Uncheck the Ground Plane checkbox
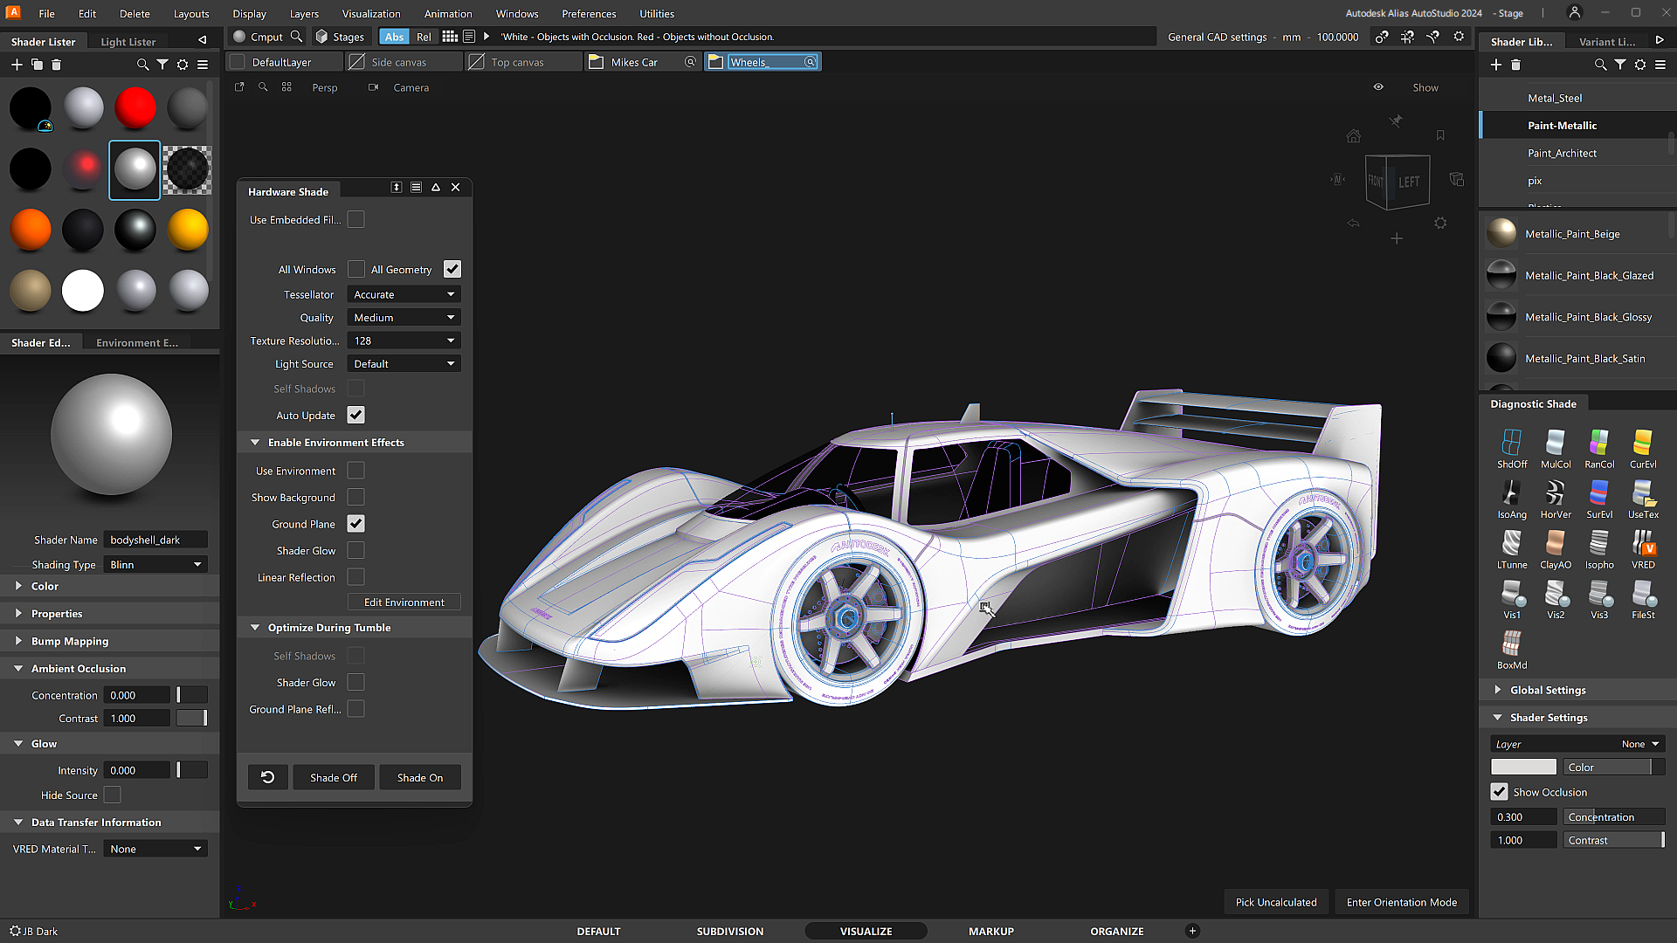This screenshot has height=943, width=1677. [355, 524]
